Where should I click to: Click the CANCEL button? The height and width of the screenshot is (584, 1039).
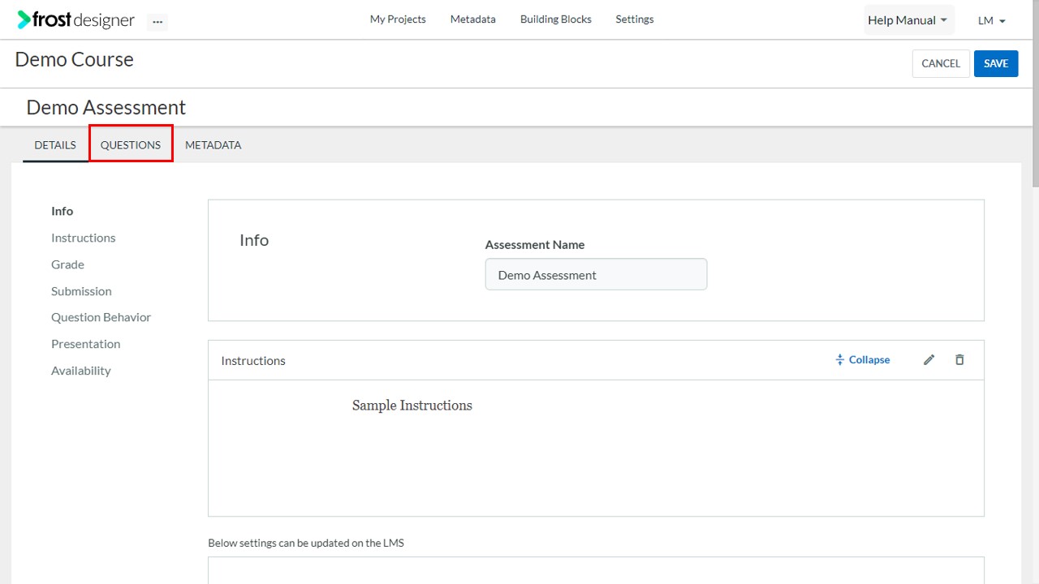coord(941,63)
